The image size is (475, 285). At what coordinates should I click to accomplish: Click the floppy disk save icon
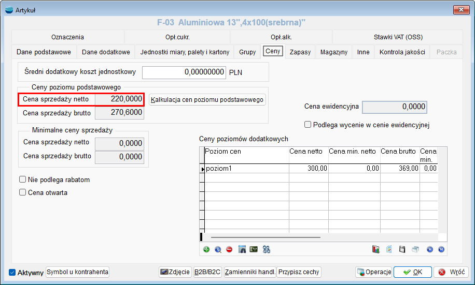402,249
